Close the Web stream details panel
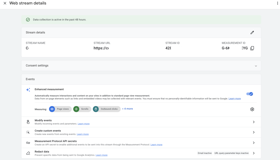 click(x=5, y=3)
